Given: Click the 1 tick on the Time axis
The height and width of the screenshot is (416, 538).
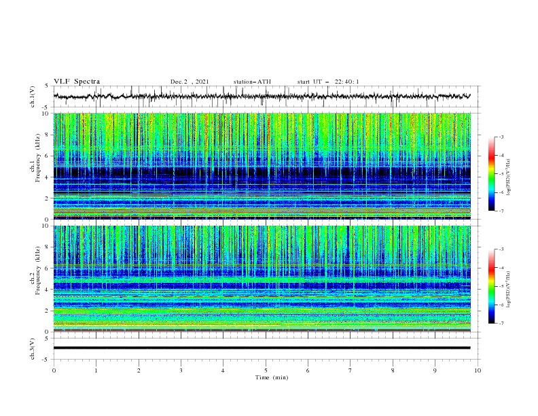Looking at the screenshot, I should 96,370.
